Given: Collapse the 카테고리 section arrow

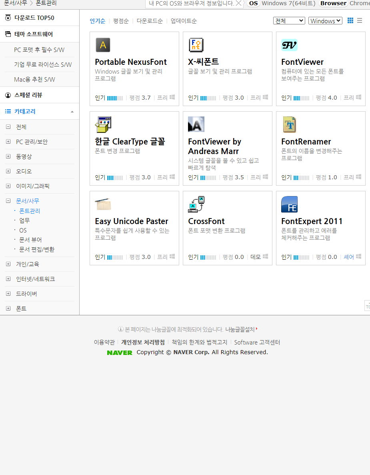Looking at the screenshot, I should tap(72, 112).
